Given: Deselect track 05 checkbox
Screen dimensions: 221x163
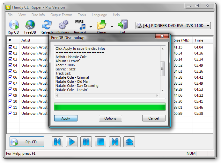Looking at the screenshot, I should pyautogui.click(x=10, y=71).
